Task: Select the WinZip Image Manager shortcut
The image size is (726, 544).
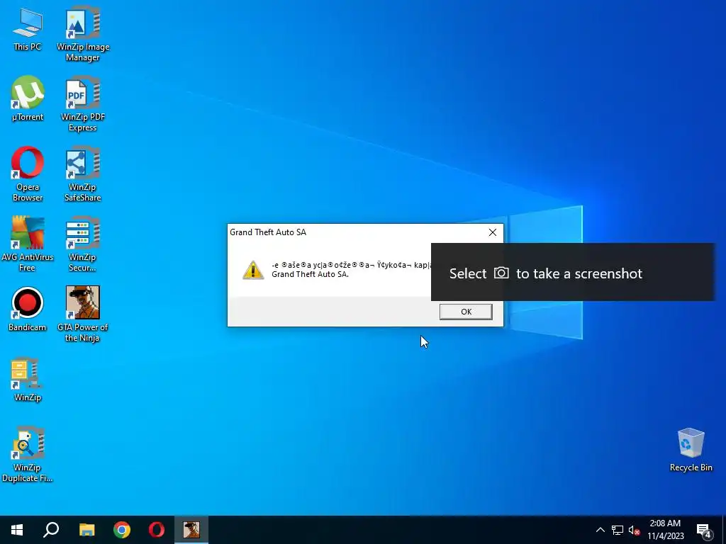Action: click(83, 34)
